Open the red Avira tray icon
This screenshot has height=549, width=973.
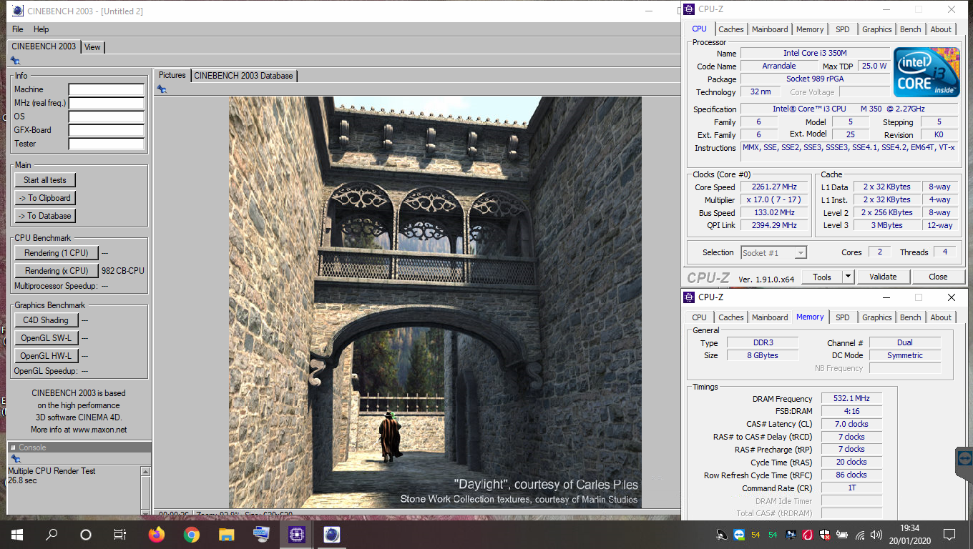point(807,535)
